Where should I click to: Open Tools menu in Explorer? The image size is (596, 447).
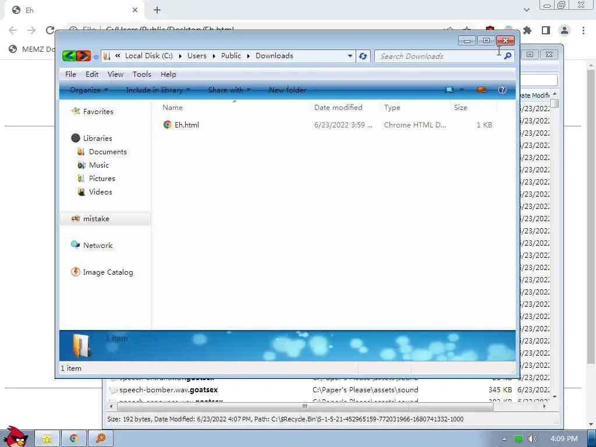(x=142, y=74)
